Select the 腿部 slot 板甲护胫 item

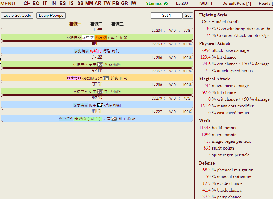point(97,105)
